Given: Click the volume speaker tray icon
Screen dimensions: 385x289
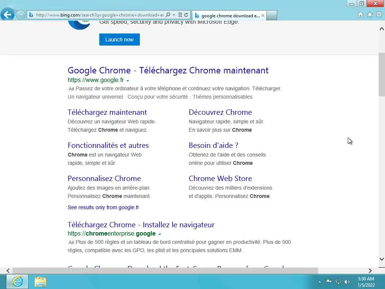Looking at the screenshot, I should (x=347, y=281).
